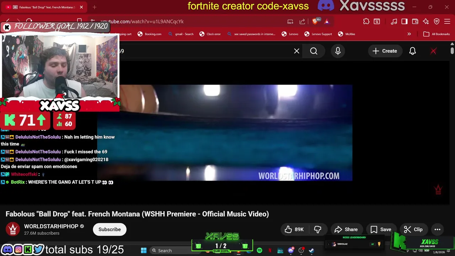Click the YouTube search magnifier button
Viewport: 455px width, 256px height.
[x=314, y=51]
